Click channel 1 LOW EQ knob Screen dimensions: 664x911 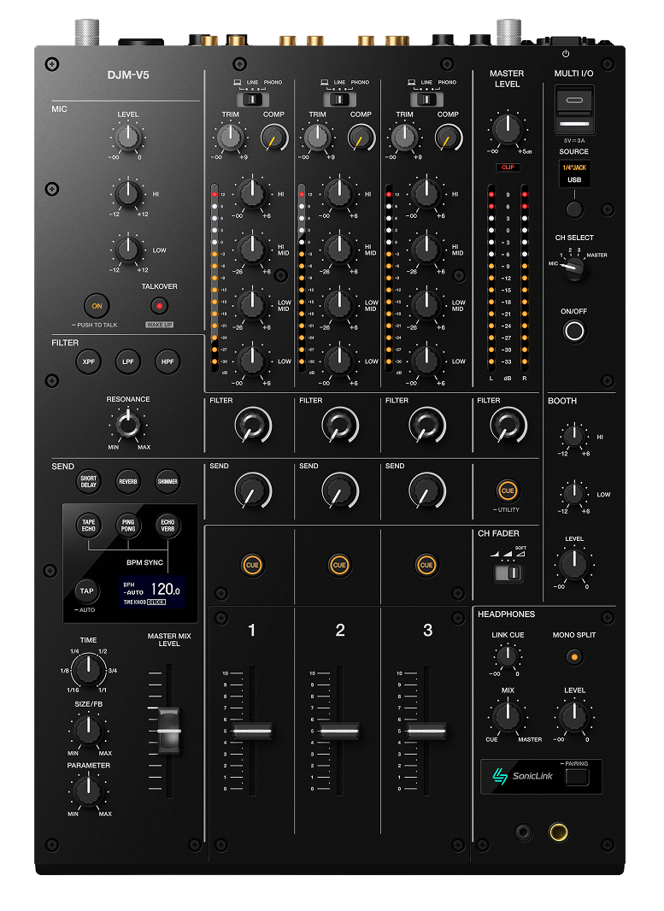(252, 361)
